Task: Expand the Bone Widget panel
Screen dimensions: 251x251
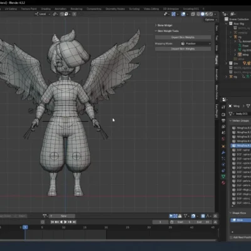Action: point(164,25)
